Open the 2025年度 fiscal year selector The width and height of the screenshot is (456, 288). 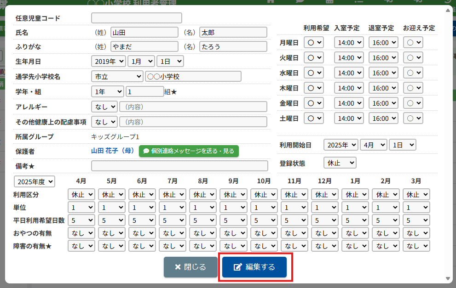click(34, 181)
